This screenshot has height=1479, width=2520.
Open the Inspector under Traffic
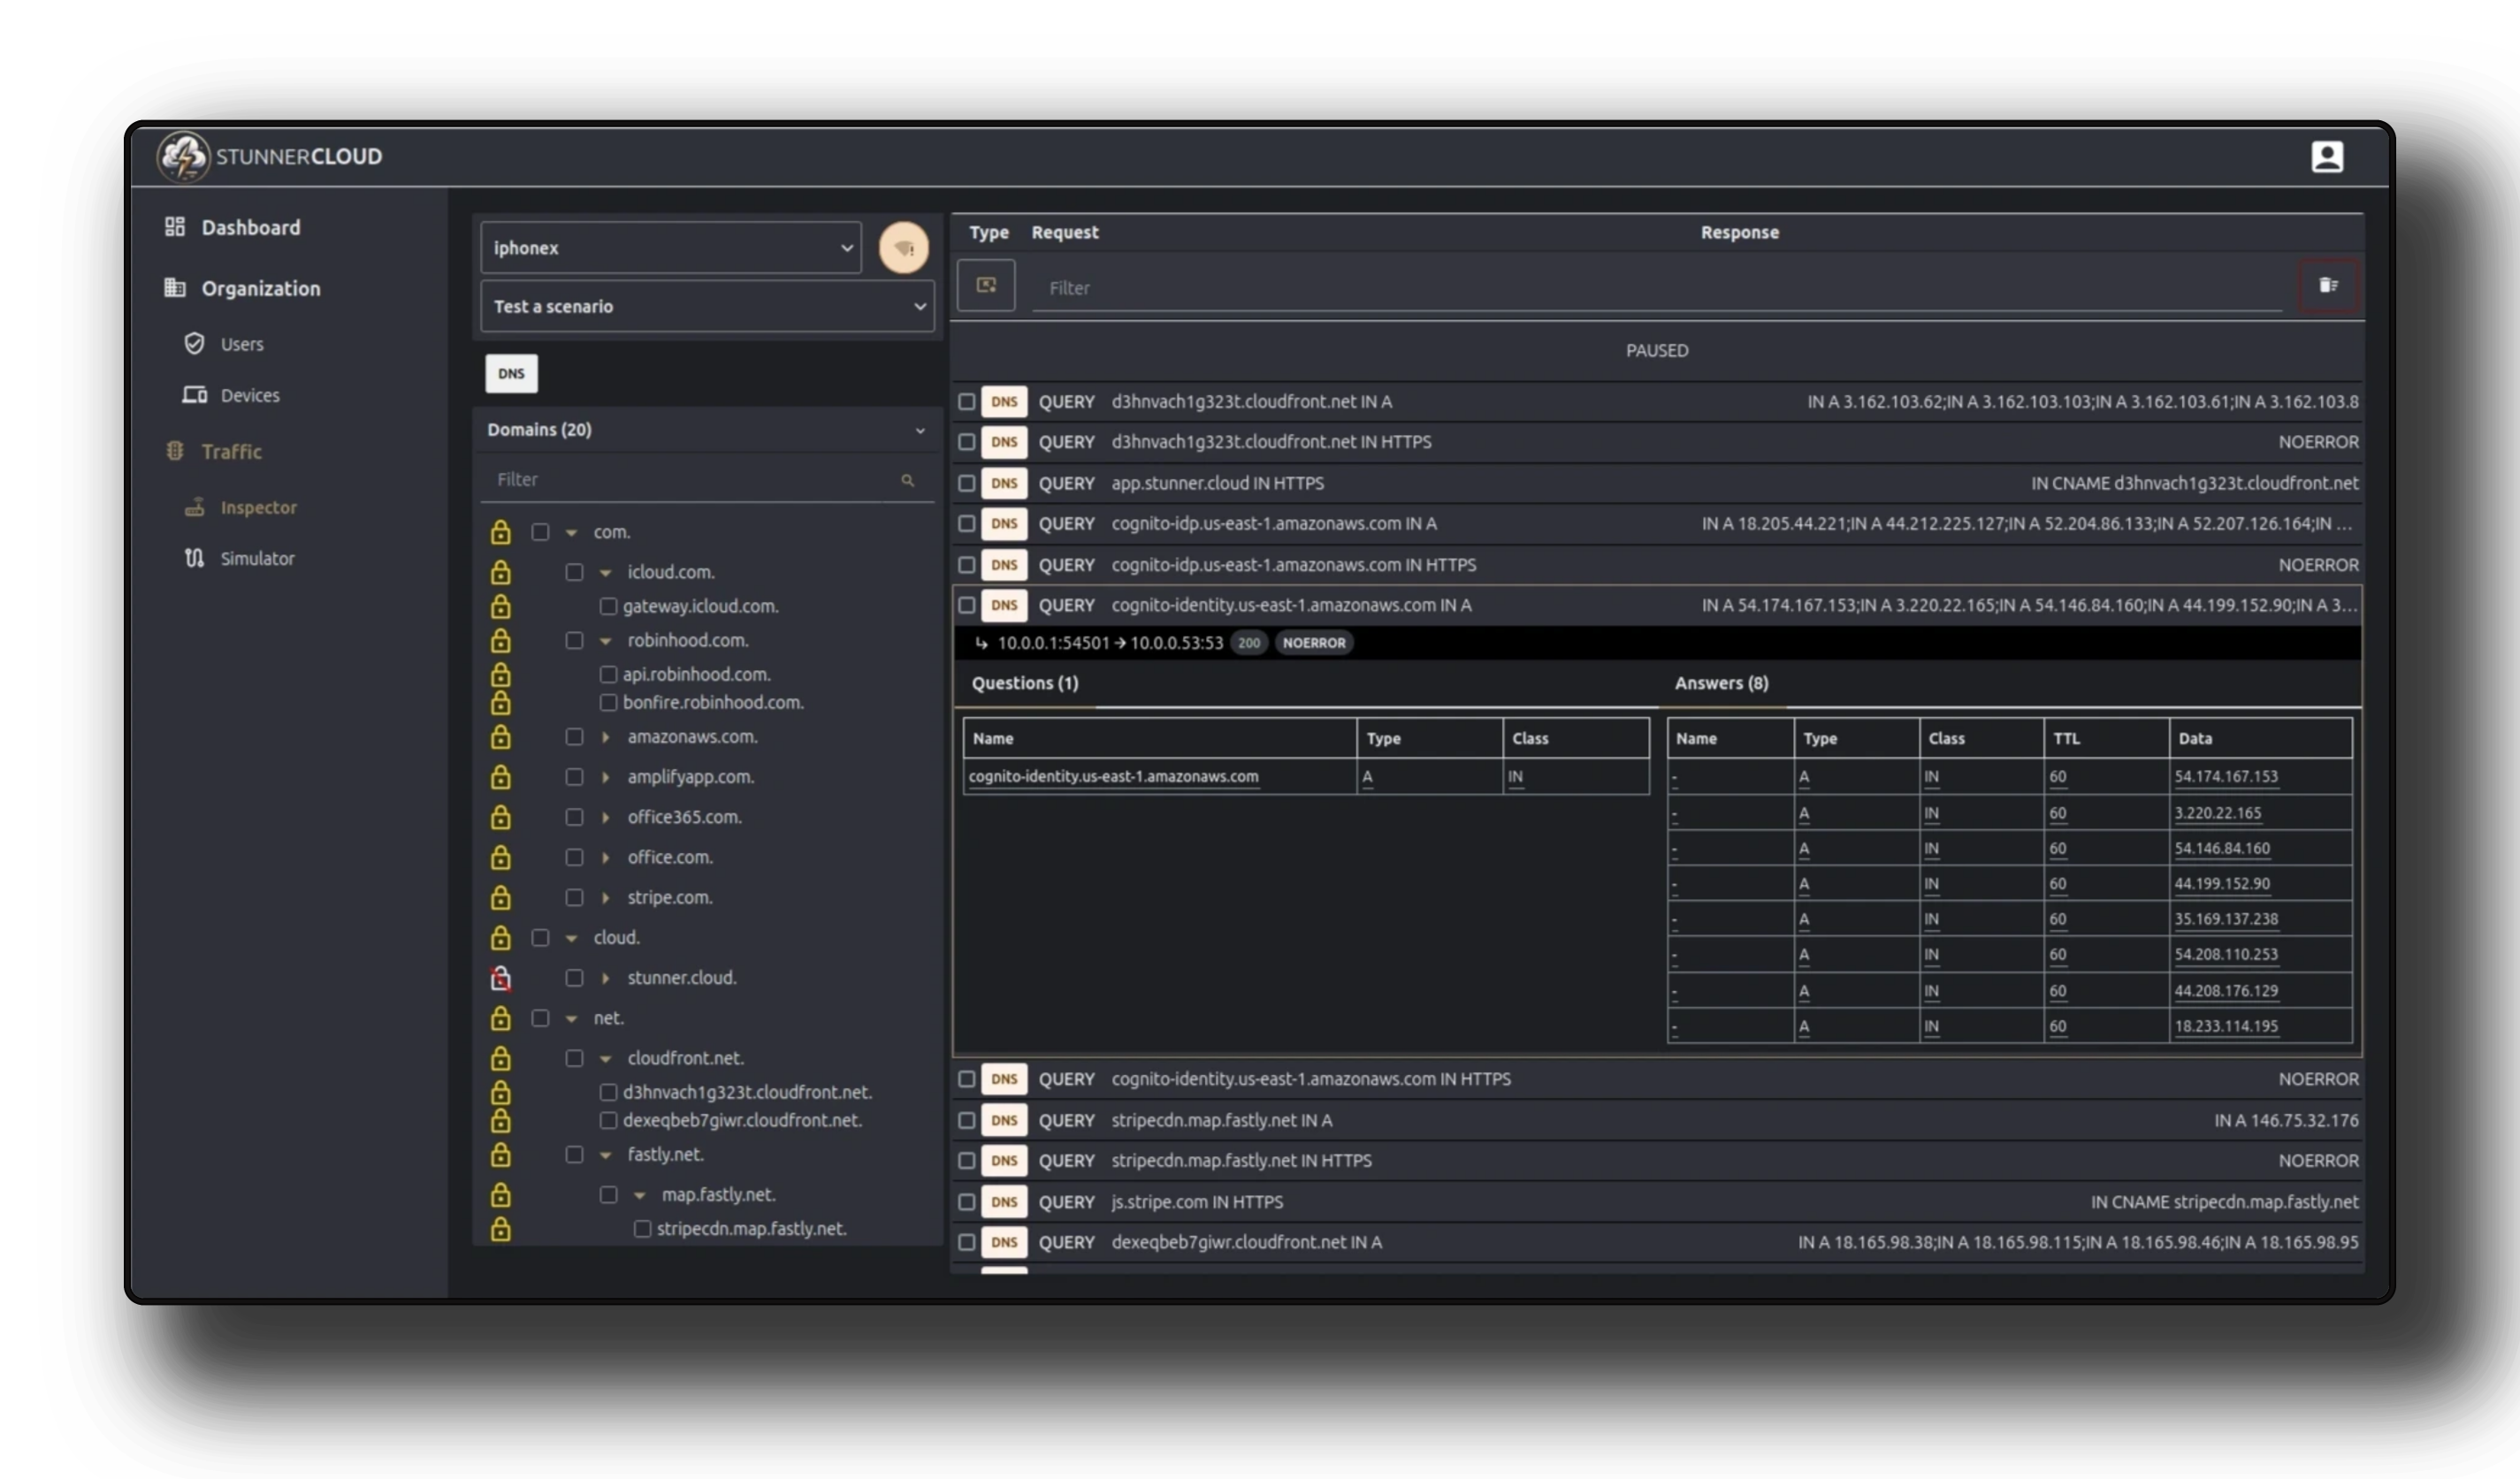coord(259,507)
